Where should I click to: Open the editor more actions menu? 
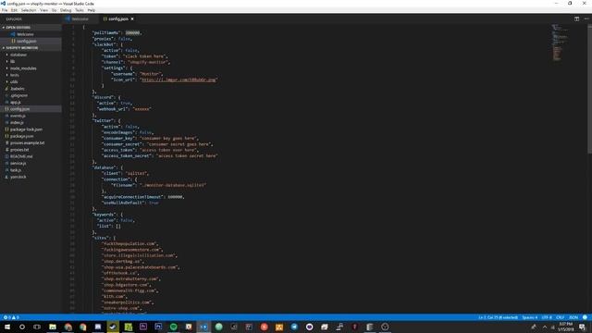(x=586, y=18)
